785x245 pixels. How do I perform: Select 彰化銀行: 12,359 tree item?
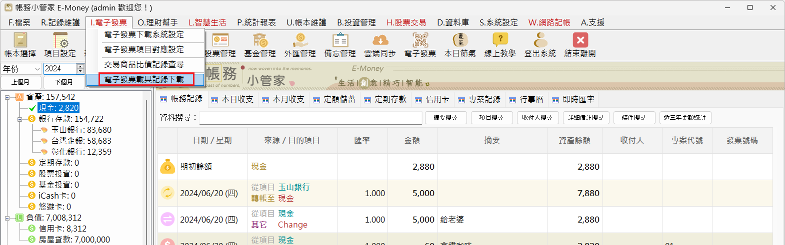coord(81,152)
